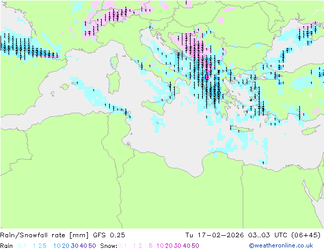The width and height of the screenshot is (324, 250).
Task: Pick the snow legend 40 color value
Action: [187, 246]
